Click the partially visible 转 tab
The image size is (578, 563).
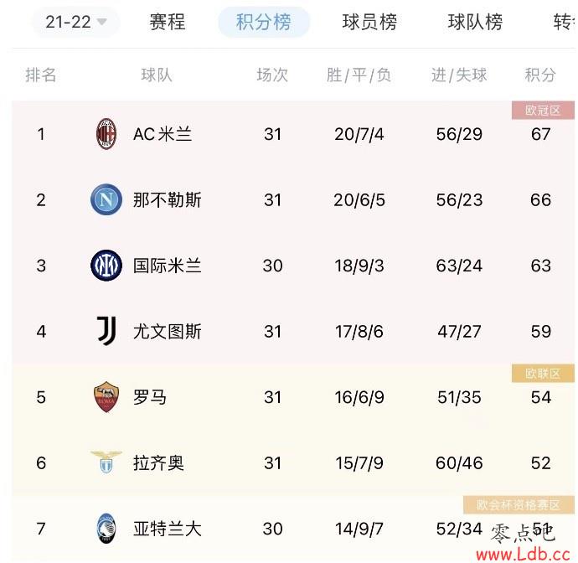pyautogui.click(x=564, y=22)
